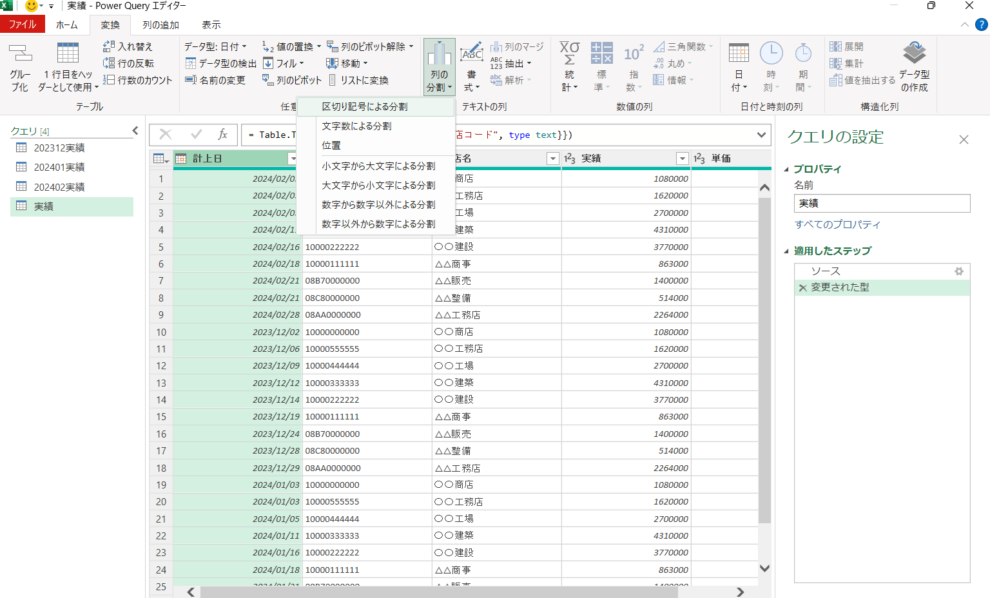Close the クエリの設定 pane

964,139
